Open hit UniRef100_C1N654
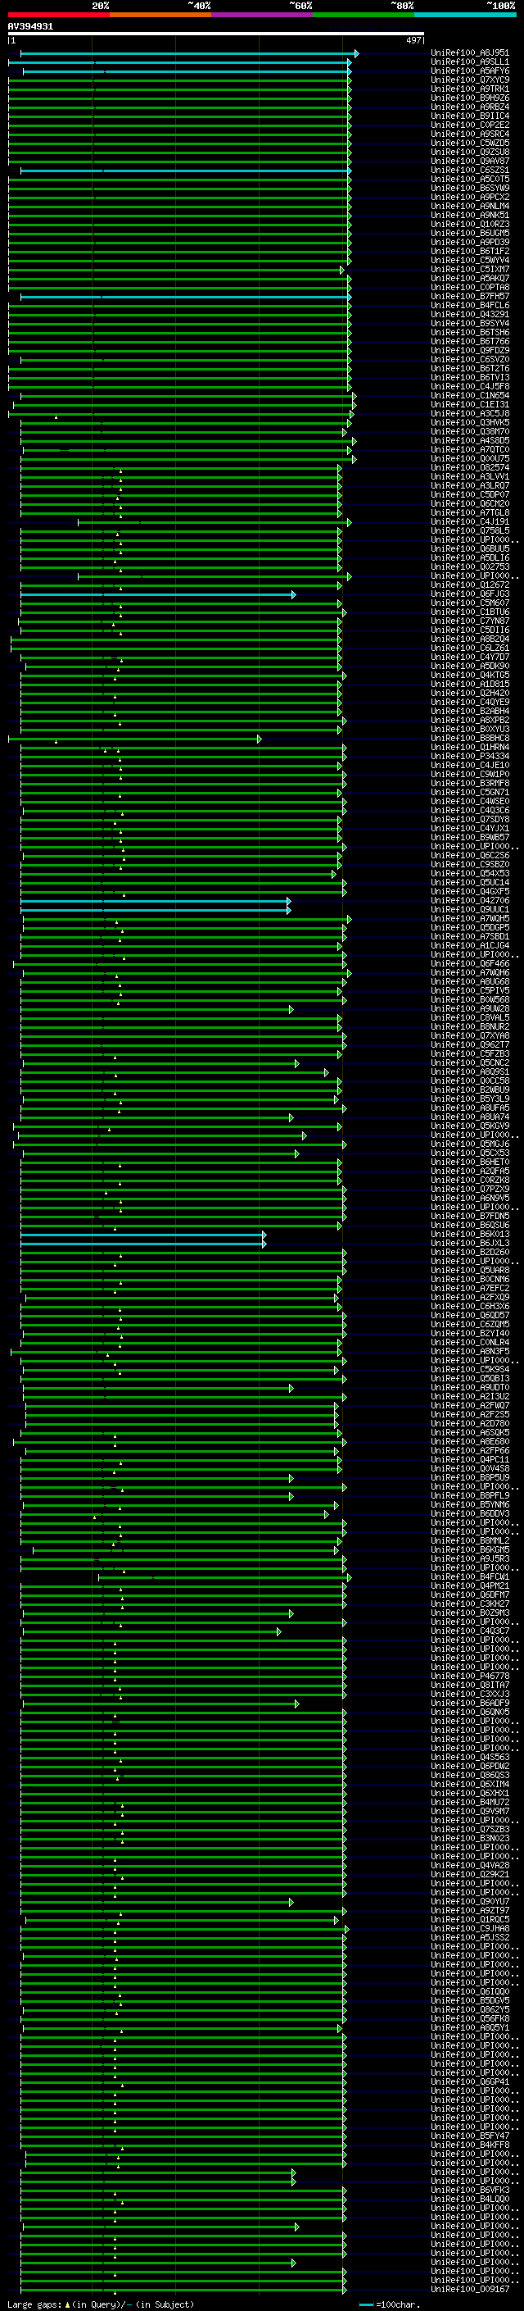This screenshot has height=2311, width=524. (469, 396)
